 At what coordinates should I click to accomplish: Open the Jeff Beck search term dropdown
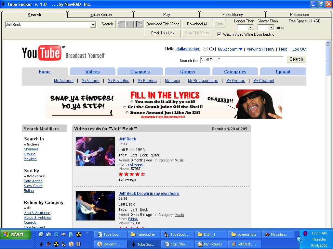coord(93,25)
